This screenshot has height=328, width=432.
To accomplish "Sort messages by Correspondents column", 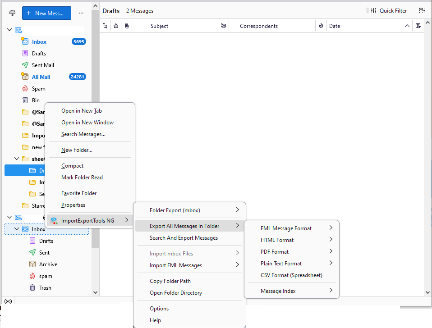I will click(272, 26).
